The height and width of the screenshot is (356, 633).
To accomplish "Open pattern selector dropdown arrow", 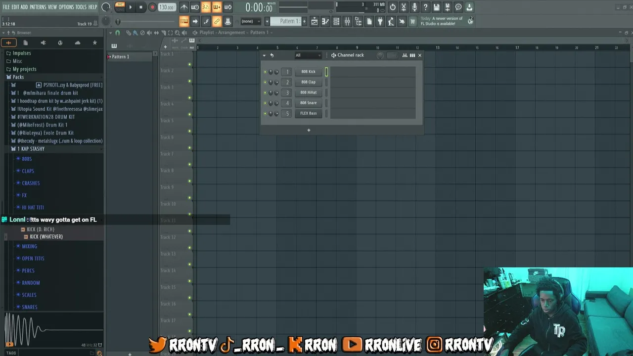I will [267, 21].
